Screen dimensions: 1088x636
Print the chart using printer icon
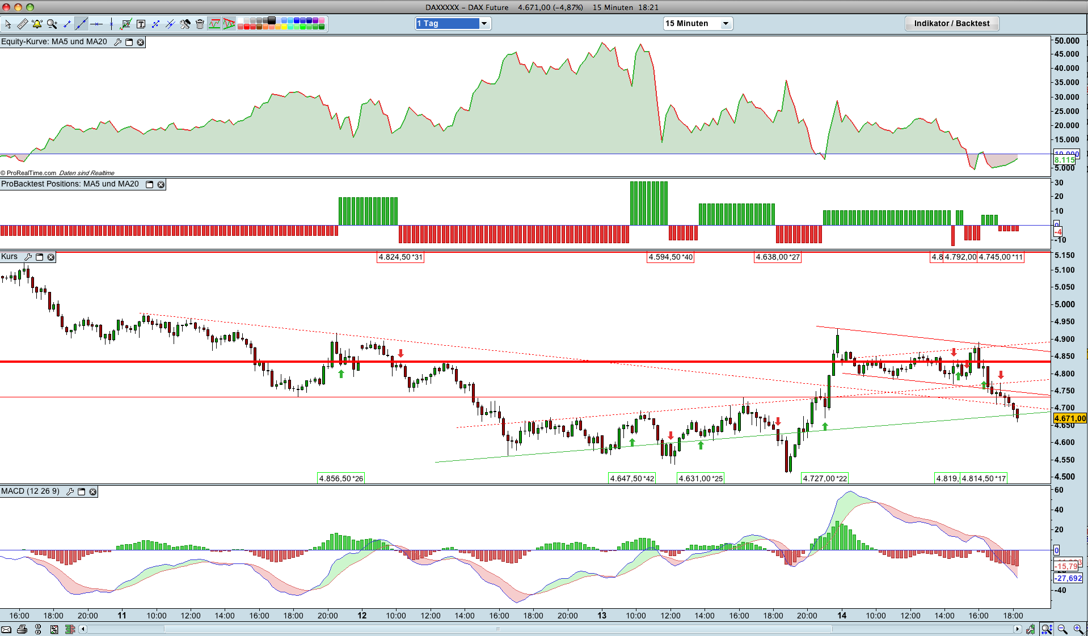(x=22, y=629)
